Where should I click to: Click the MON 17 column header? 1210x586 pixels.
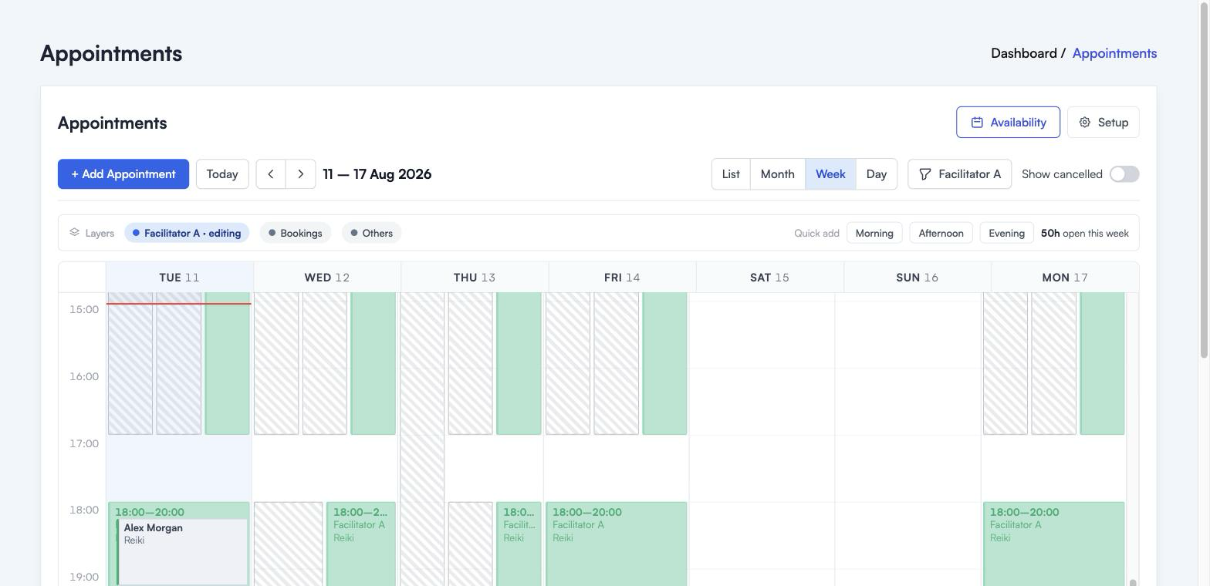click(x=1065, y=278)
